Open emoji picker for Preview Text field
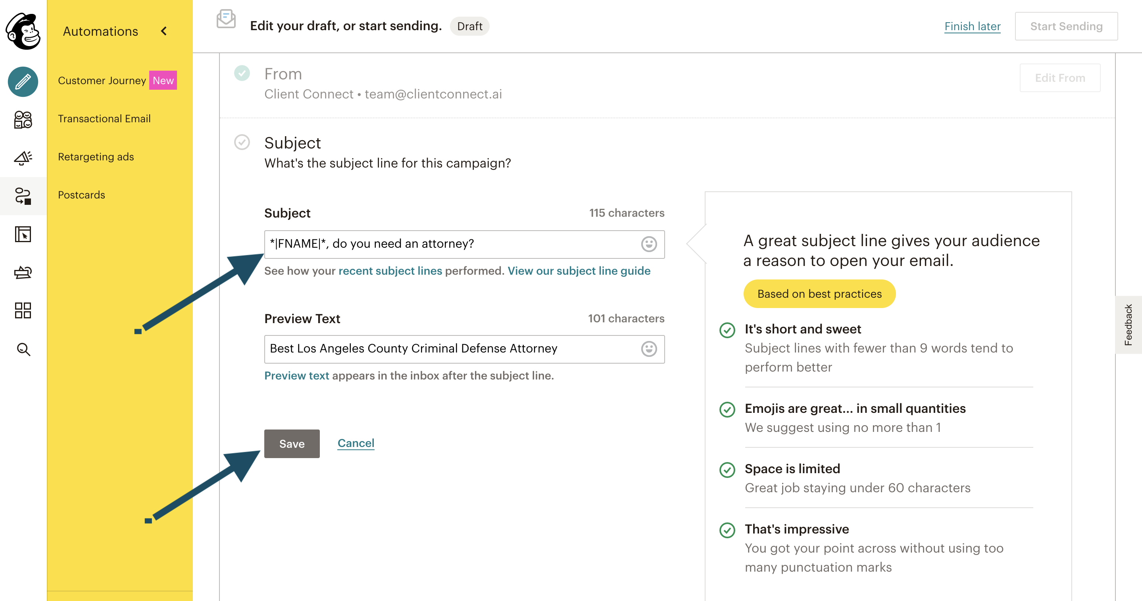Viewport: 1142px width, 601px height. (649, 349)
